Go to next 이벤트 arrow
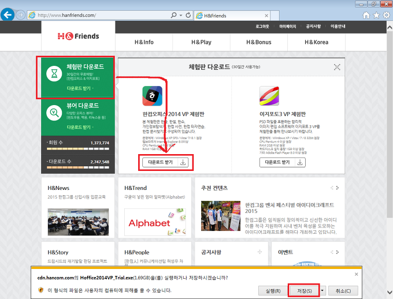Screen dimensions: 393x299 [x=338, y=252]
